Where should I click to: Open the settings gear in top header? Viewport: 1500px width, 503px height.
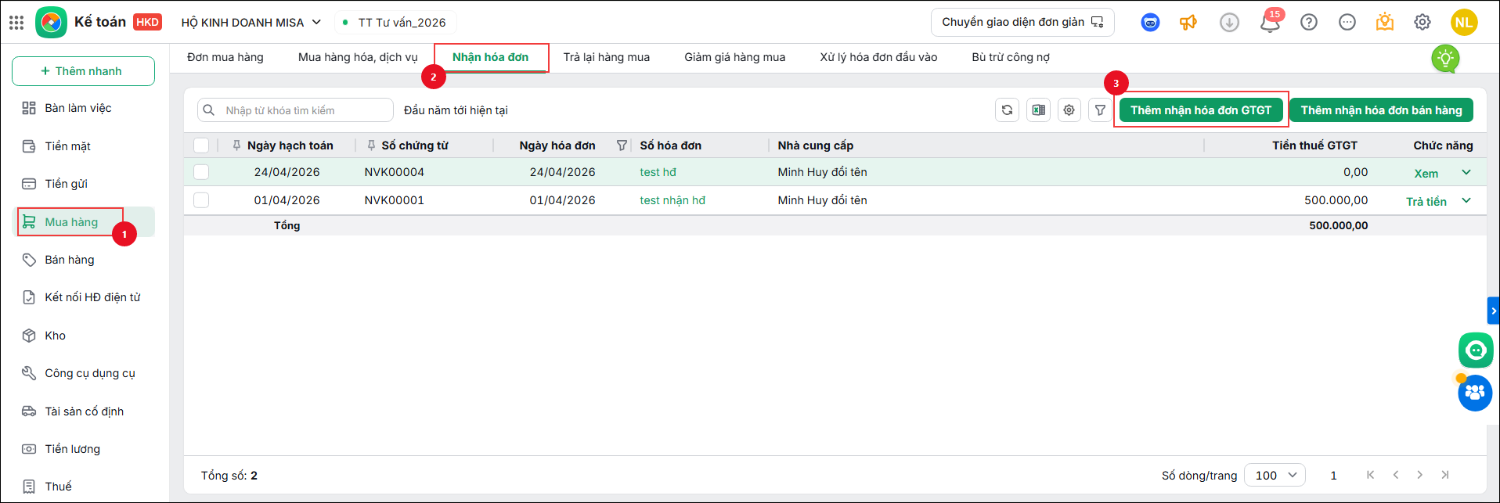(x=1422, y=23)
